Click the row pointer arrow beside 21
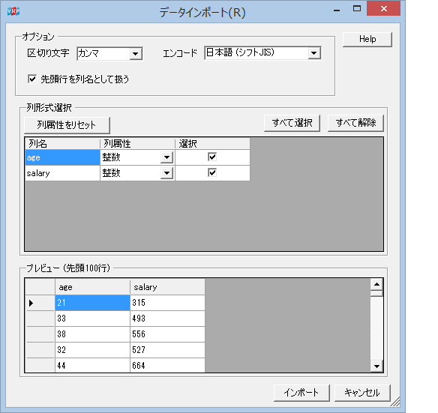 (x=31, y=303)
